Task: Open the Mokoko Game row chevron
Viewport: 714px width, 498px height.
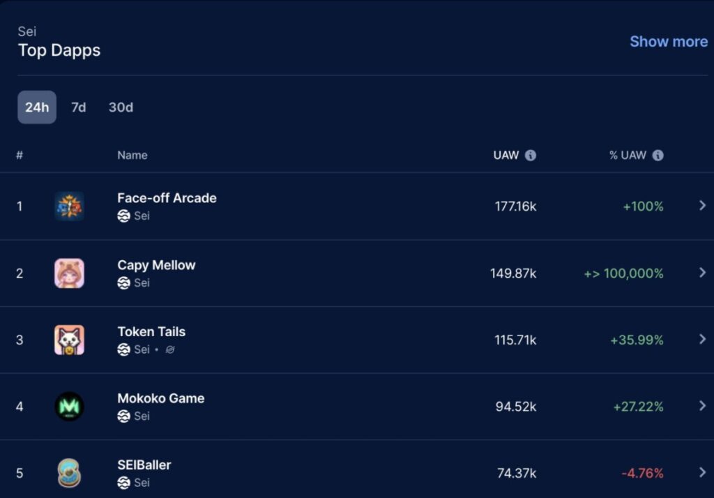Action: 702,406
